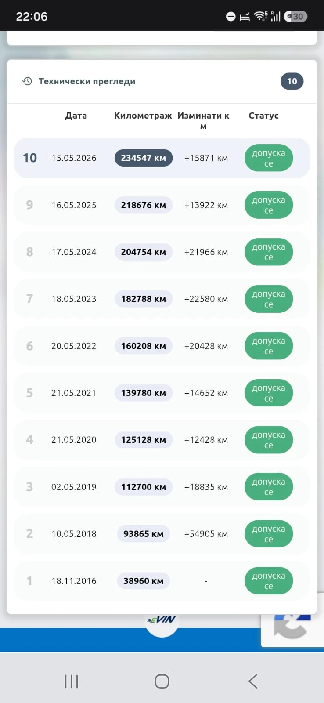Screen dimensions: 324x703
Task: Select inspection row dated 17.05.2024
Action: tap(162, 252)
